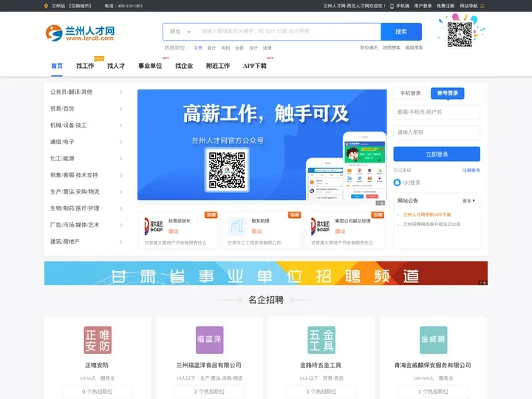Open the 附近工作 nav item
The height and width of the screenshot is (399, 532).
218,66
